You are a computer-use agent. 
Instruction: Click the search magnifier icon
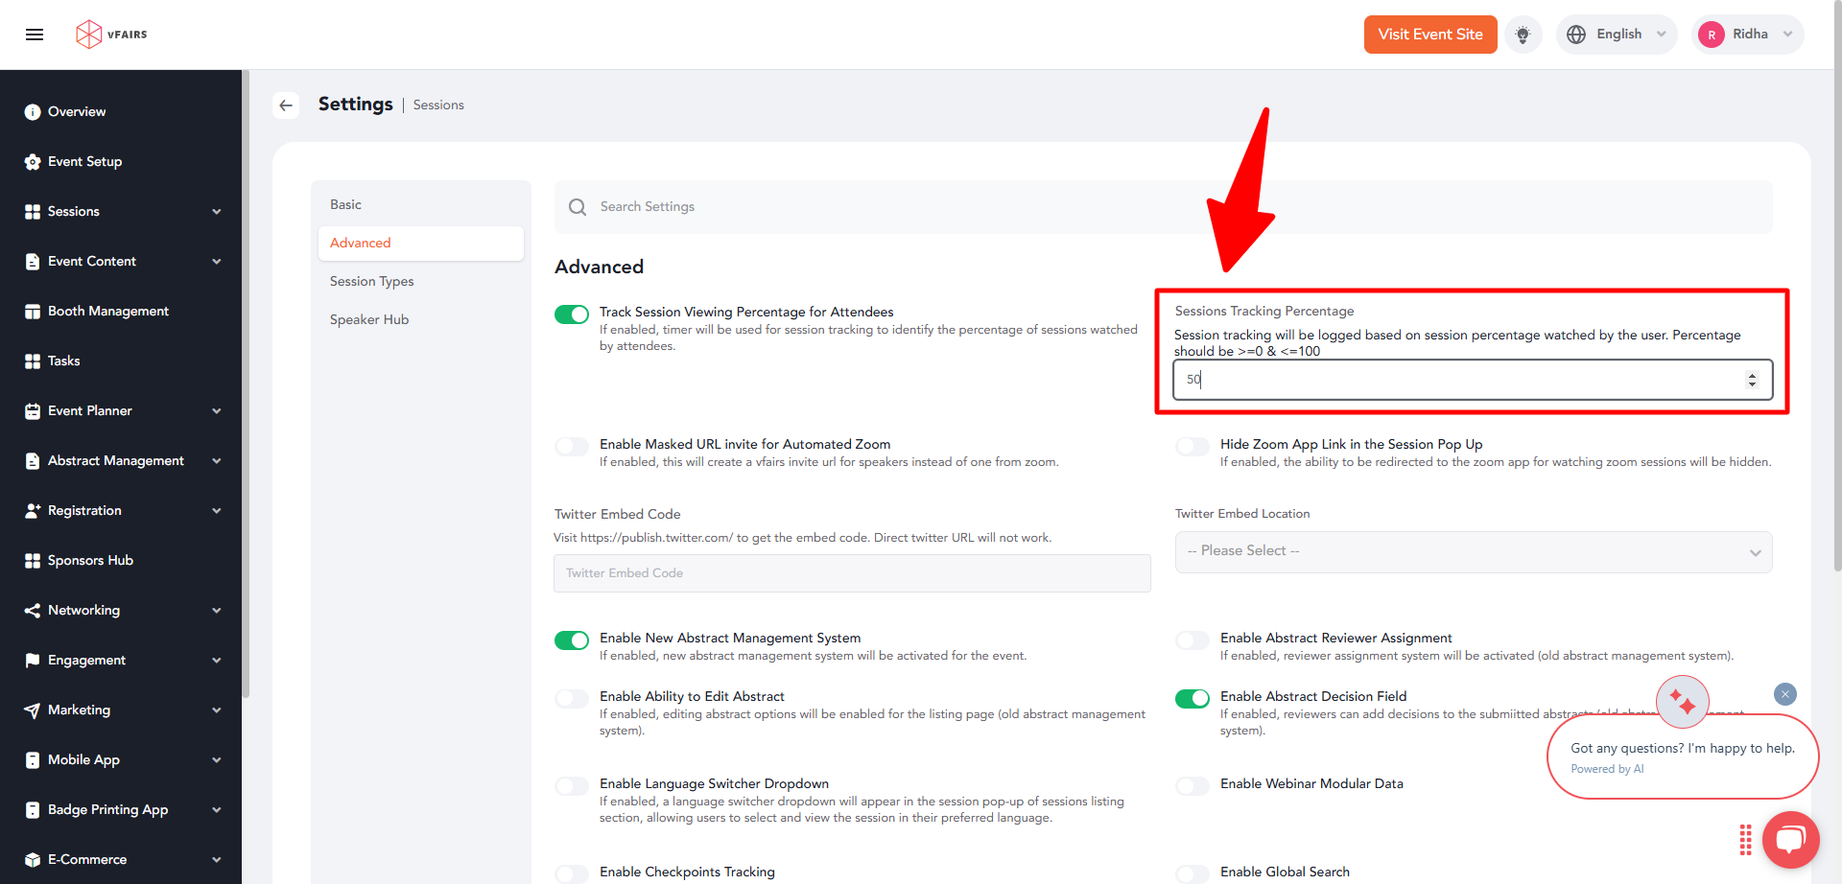pyautogui.click(x=578, y=207)
